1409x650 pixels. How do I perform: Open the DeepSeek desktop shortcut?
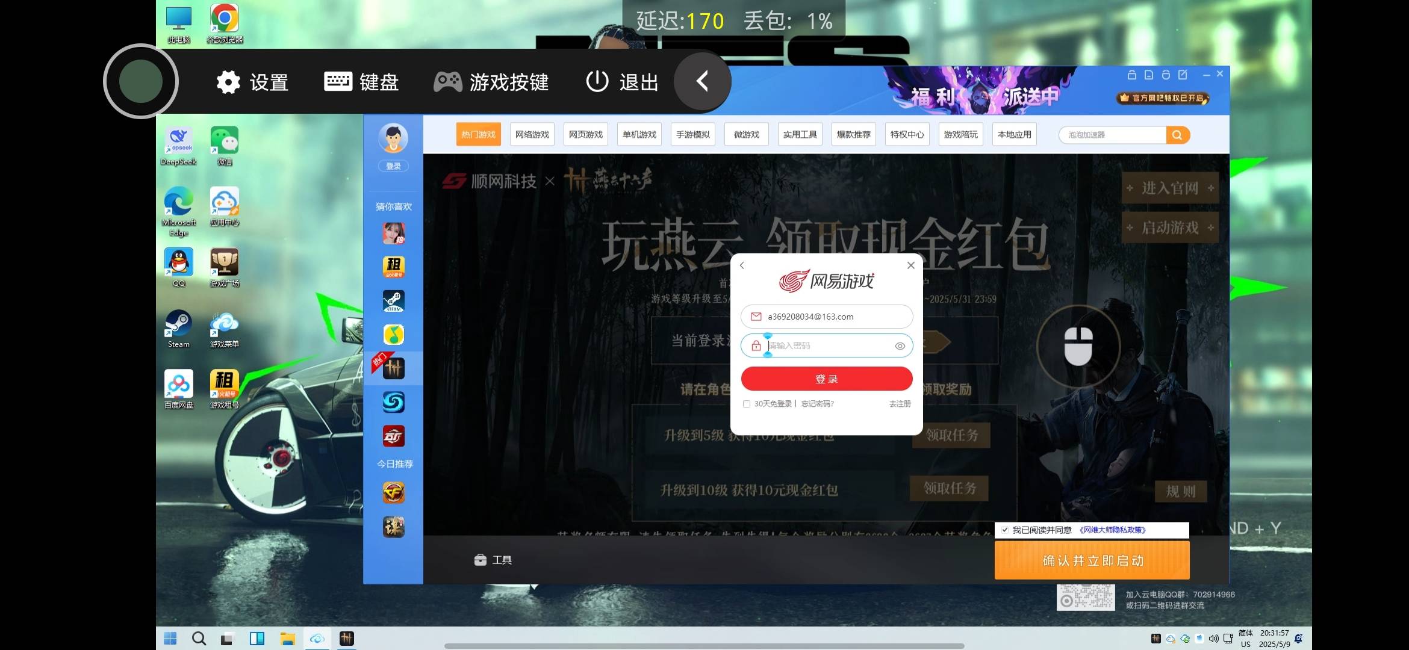point(179,146)
